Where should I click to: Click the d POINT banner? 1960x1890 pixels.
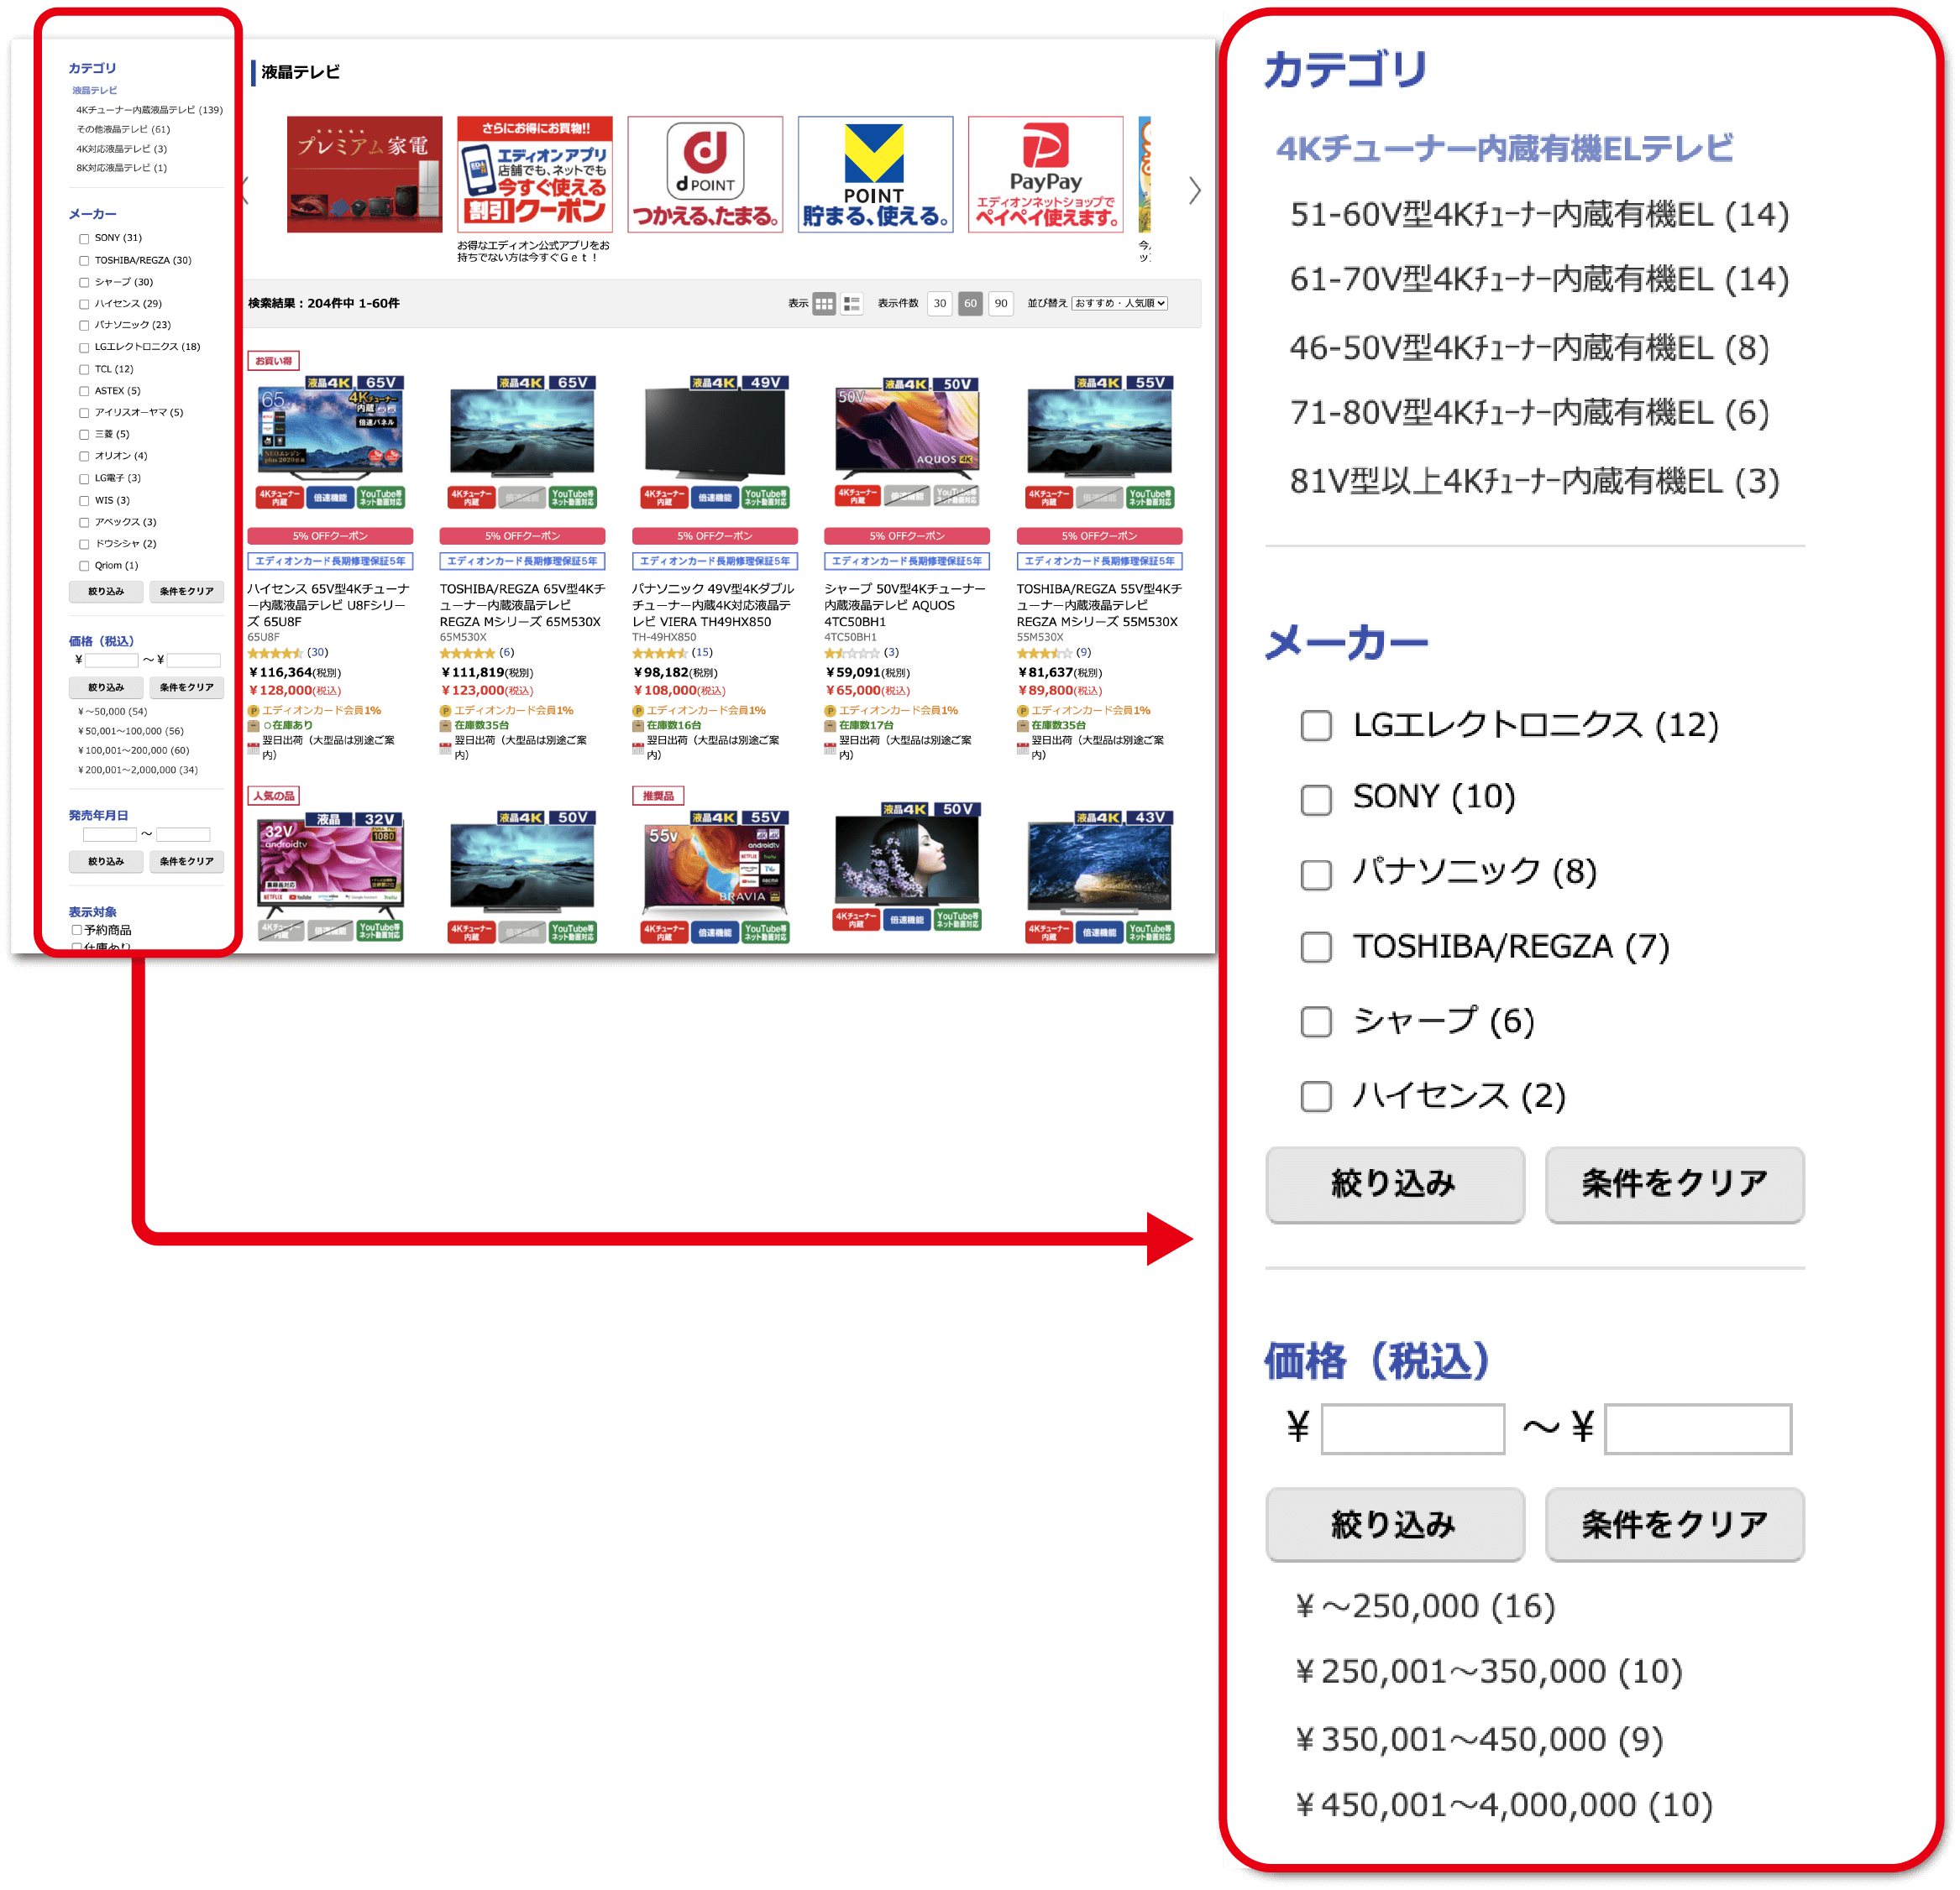(x=705, y=175)
